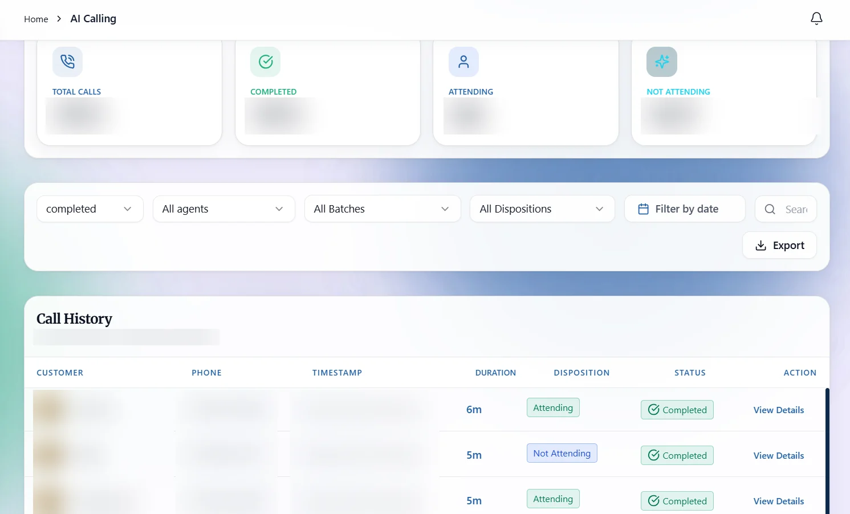850x514 pixels.
Task: Click the Duration column header
Action: point(495,373)
